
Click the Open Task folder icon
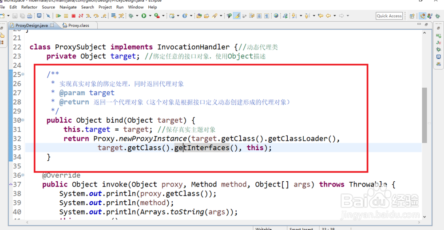pos(206,16)
